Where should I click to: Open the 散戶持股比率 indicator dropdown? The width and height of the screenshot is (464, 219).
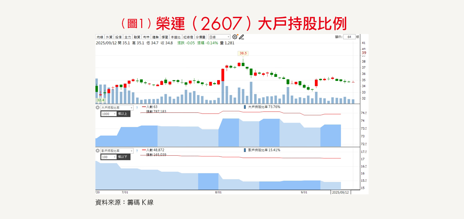coord(117,151)
